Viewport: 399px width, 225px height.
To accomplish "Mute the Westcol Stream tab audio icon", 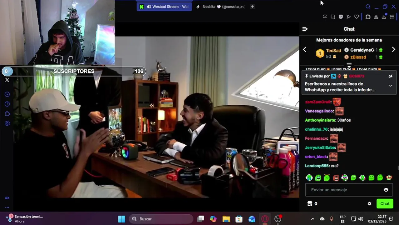I will click(149, 7).
